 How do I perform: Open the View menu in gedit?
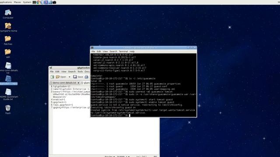pos(64,72)
